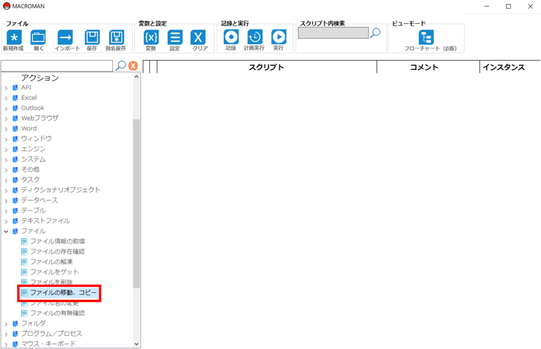Click the action tree scroll-up arrow
541x349 pixels.
tap(137, 77)
